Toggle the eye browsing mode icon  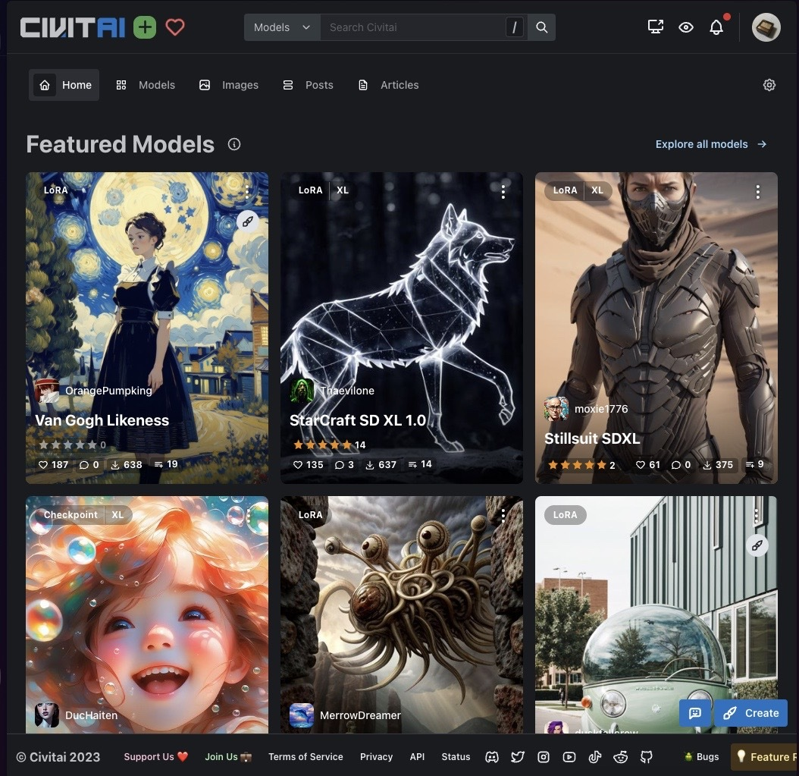[686, 27]
